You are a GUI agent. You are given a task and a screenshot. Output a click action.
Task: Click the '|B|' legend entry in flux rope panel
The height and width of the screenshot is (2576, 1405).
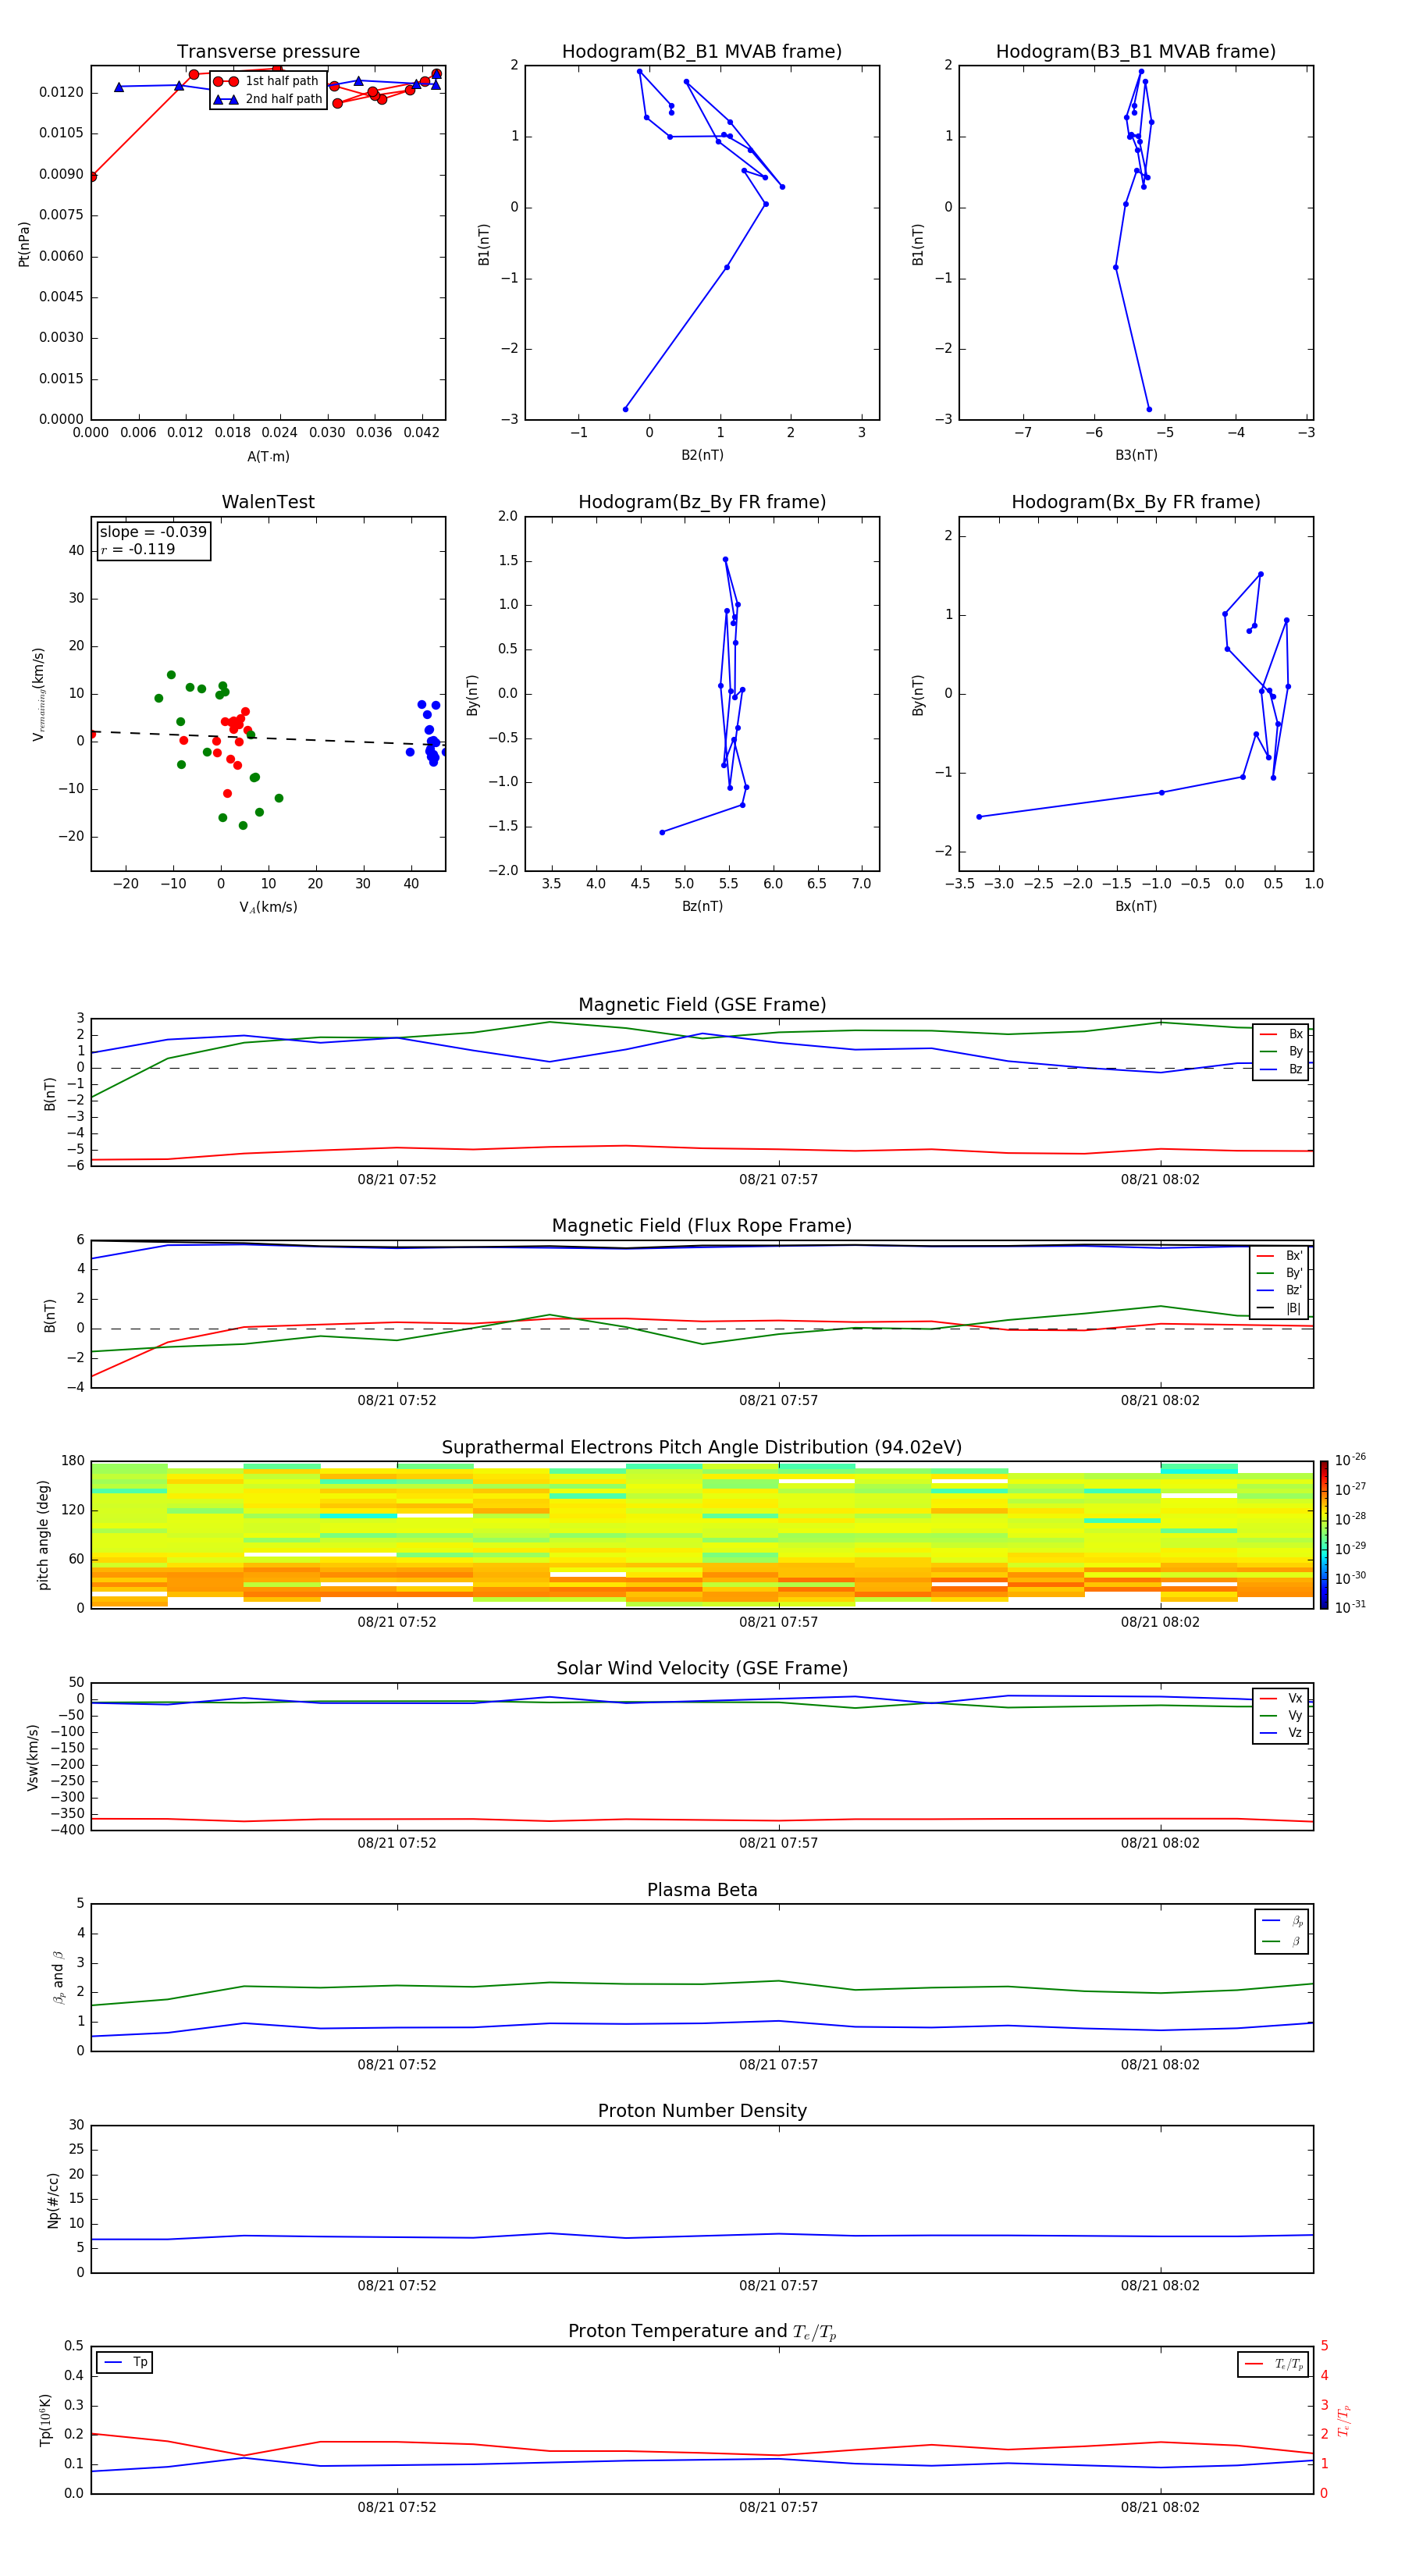coord(1280,1308)
